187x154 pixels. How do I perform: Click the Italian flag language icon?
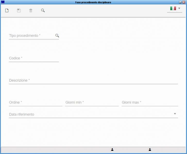[173, 8]
